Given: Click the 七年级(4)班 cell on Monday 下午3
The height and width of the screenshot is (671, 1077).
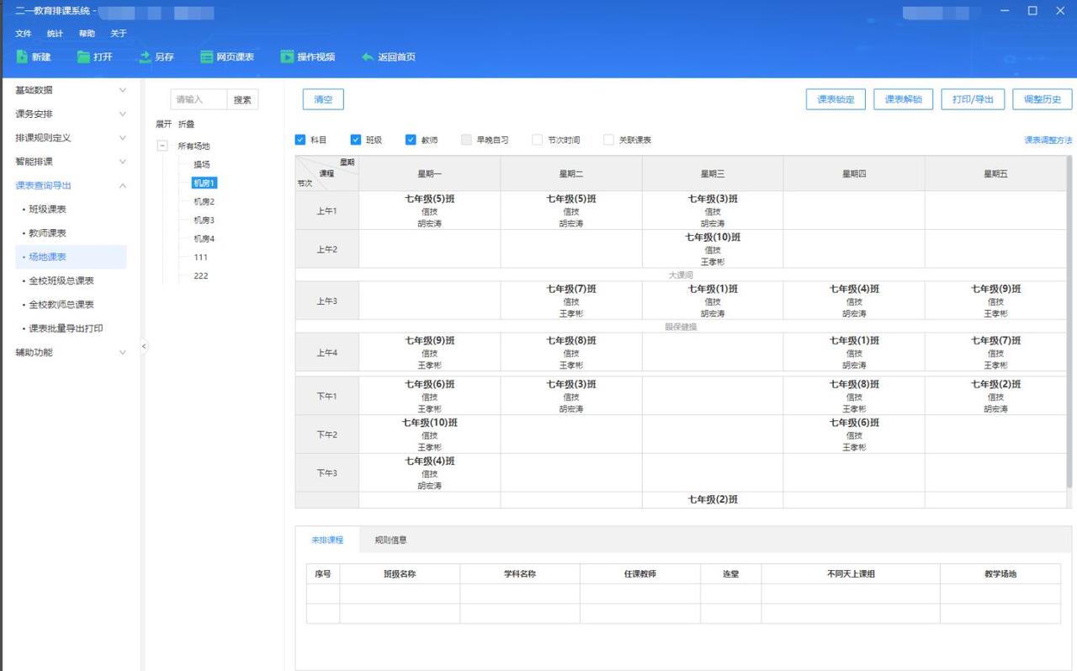Looking at the screenshot, I should pos(430,472).
